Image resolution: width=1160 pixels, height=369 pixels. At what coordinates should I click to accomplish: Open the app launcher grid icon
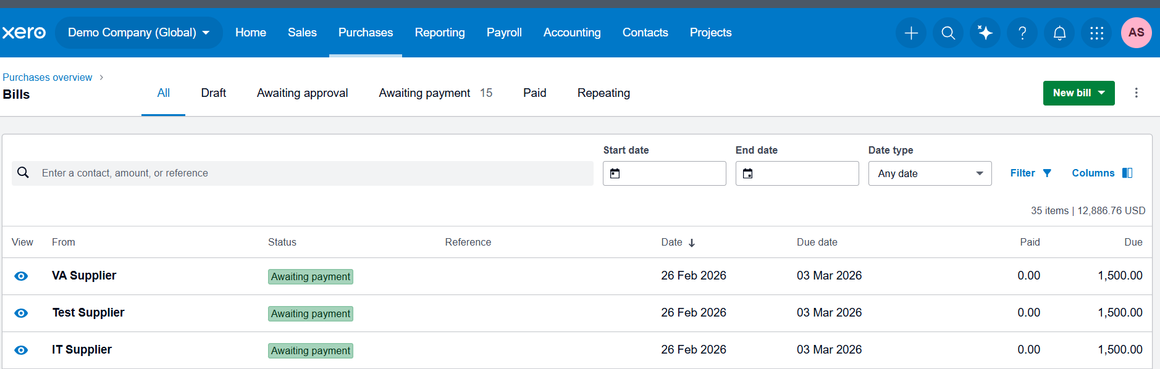[x=1096, y=33]
